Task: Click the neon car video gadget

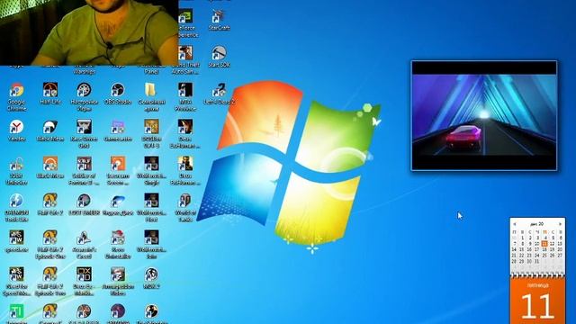Action: [484, 115]
